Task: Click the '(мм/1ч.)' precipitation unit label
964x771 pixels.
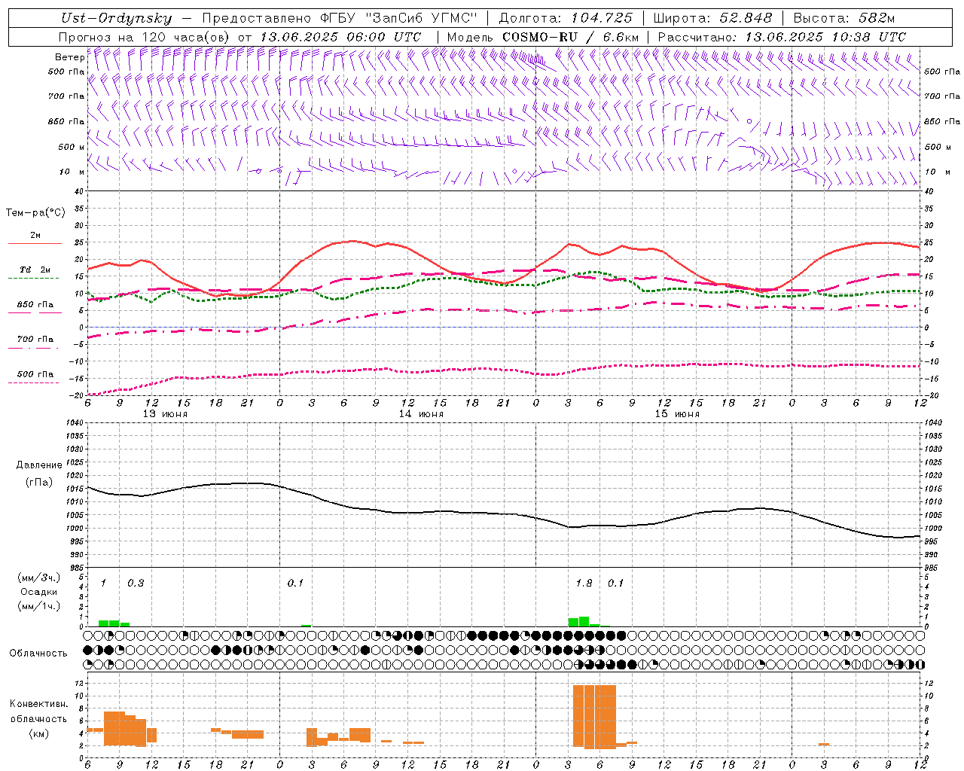Action: (x=39, y=606)
